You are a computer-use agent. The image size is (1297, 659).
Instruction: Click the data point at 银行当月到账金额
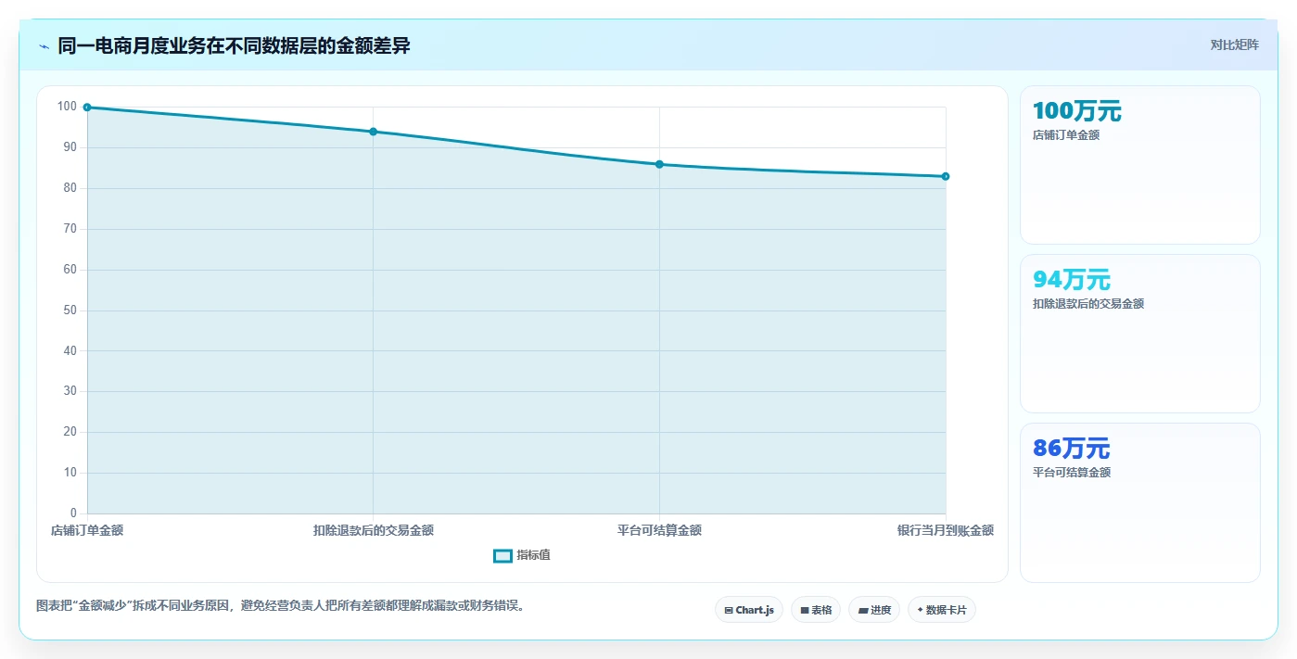[946, 176]
